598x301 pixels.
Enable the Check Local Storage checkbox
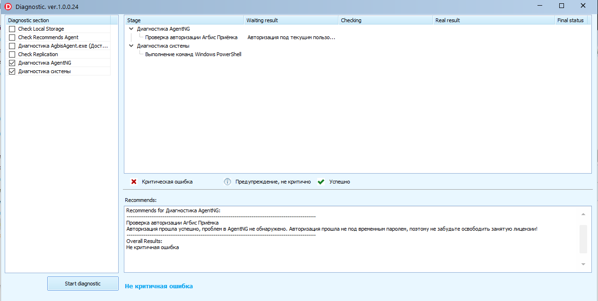pos(12,28)
